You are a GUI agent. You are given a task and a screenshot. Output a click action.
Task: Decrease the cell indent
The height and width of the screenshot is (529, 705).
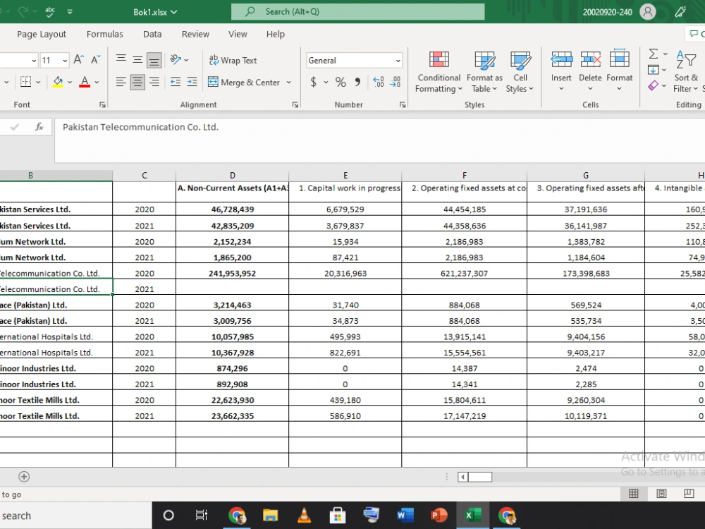[x=176, y=82]
